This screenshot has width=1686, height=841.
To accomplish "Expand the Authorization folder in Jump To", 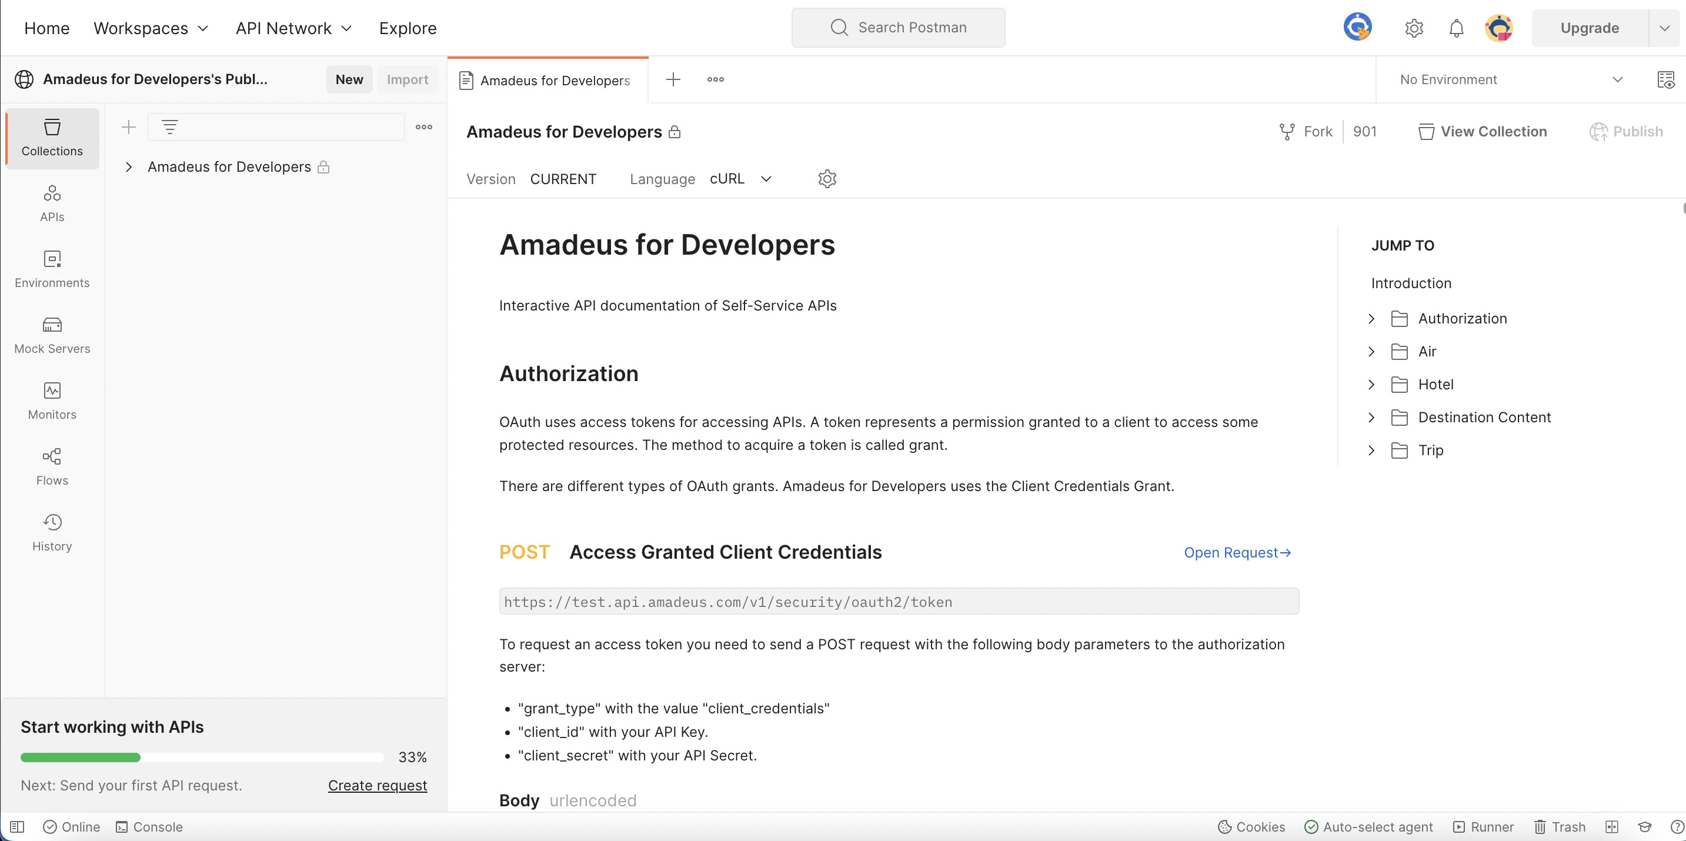I will pyautogui.click(x=1371, y=319).
